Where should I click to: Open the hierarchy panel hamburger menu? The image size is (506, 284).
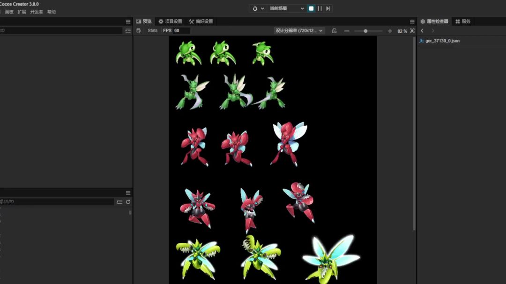pos(128,21)
